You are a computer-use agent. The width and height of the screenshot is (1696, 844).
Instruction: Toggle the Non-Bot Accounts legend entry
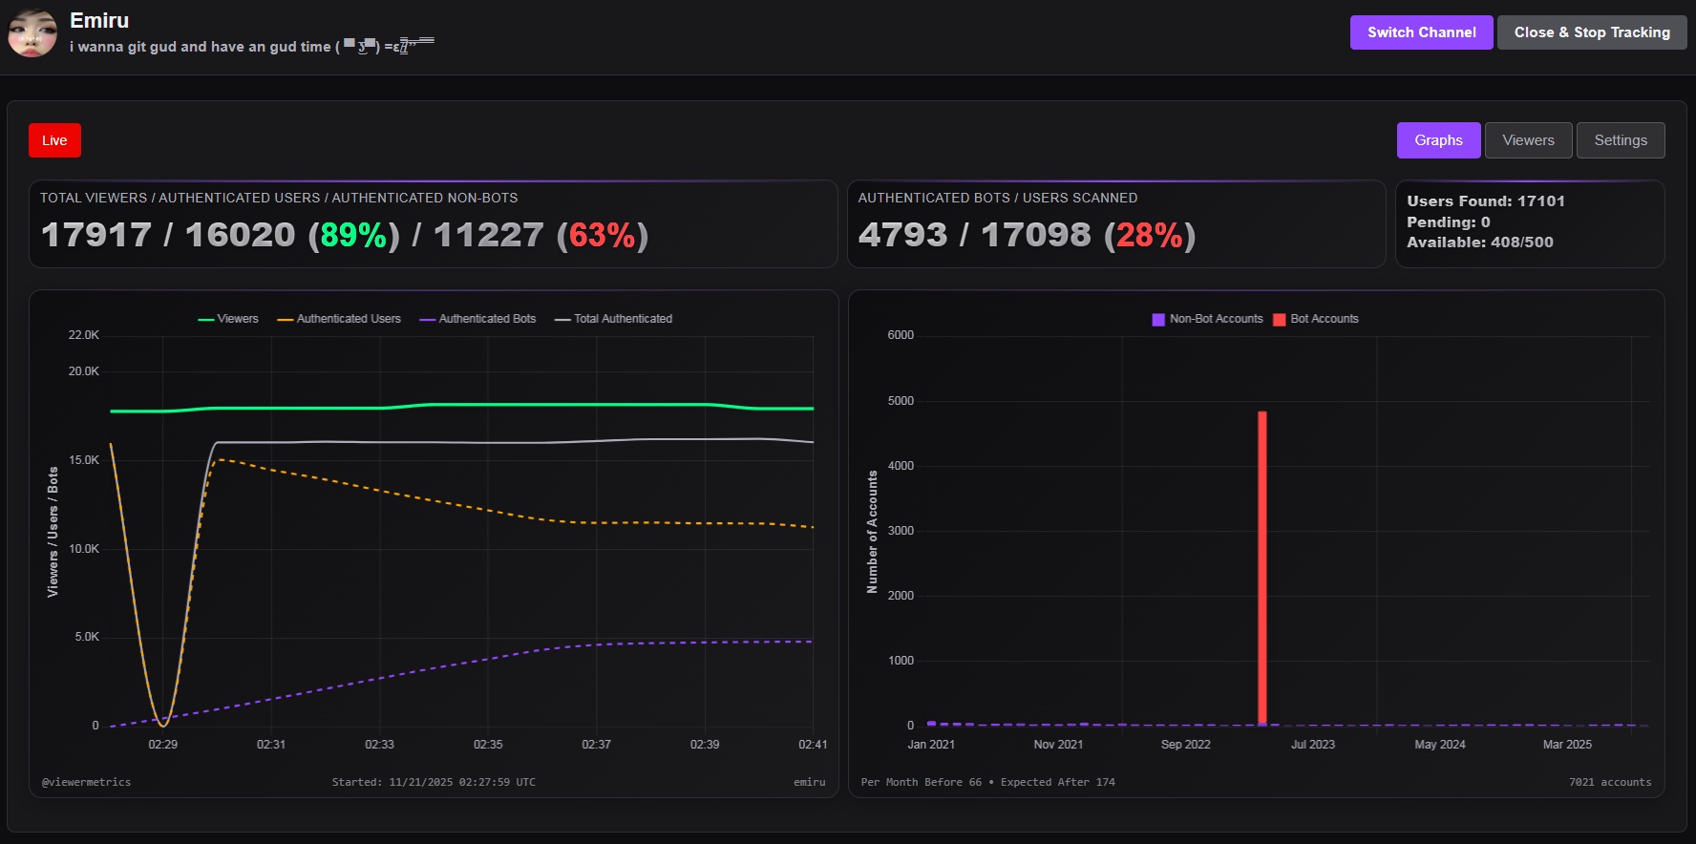click(x=1207, y=319)
